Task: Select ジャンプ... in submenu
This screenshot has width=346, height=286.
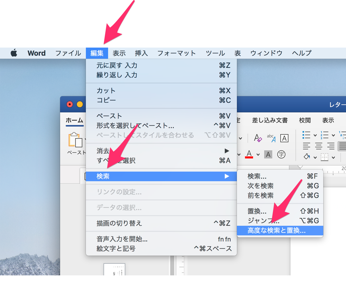Action: tap(280, 221)
